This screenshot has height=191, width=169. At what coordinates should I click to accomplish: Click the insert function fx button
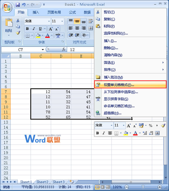[x=64, y=49]
